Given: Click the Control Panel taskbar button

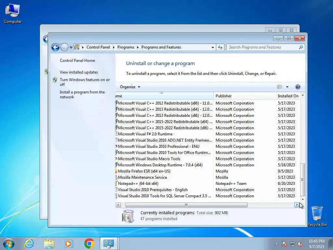Looking at the screenshot, I should 109,243.
